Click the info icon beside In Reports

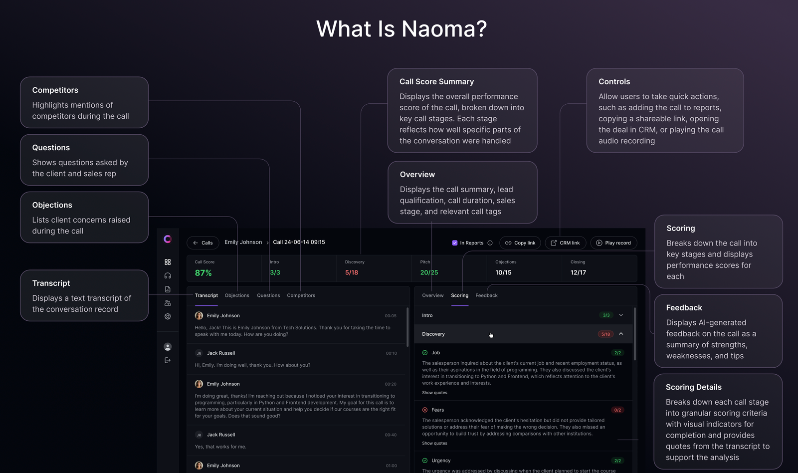tap(490, 243)
